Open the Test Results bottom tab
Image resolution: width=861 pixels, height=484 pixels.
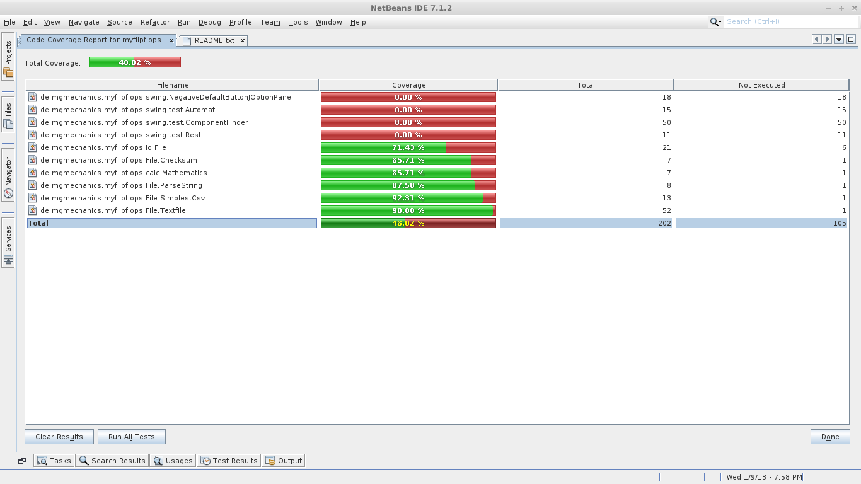(229, 461)
